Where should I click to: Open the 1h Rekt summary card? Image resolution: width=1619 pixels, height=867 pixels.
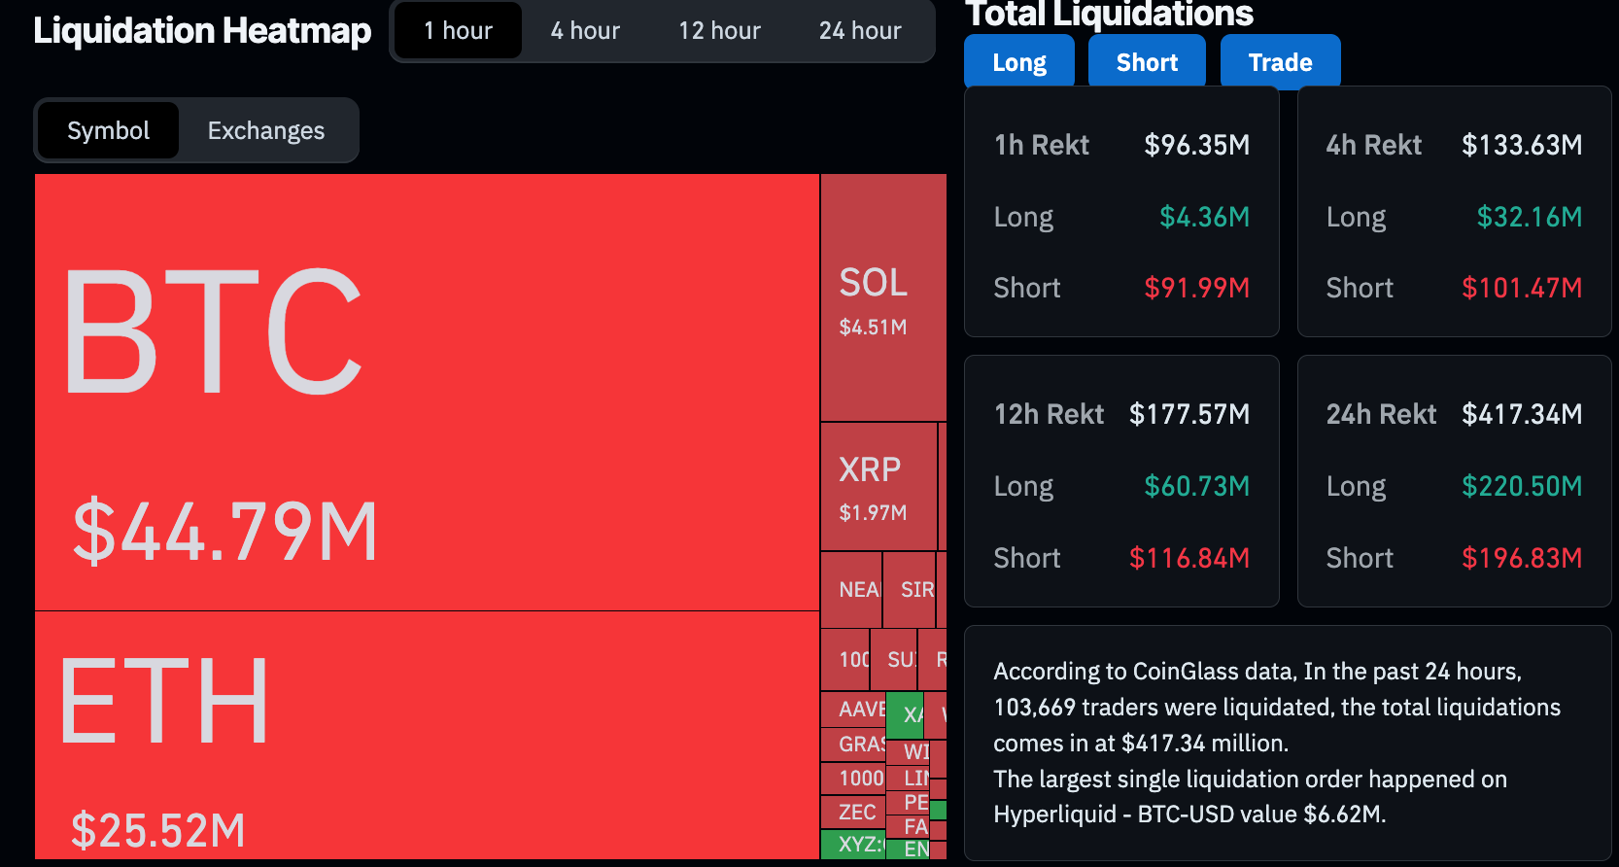[x=1120, y=212]
